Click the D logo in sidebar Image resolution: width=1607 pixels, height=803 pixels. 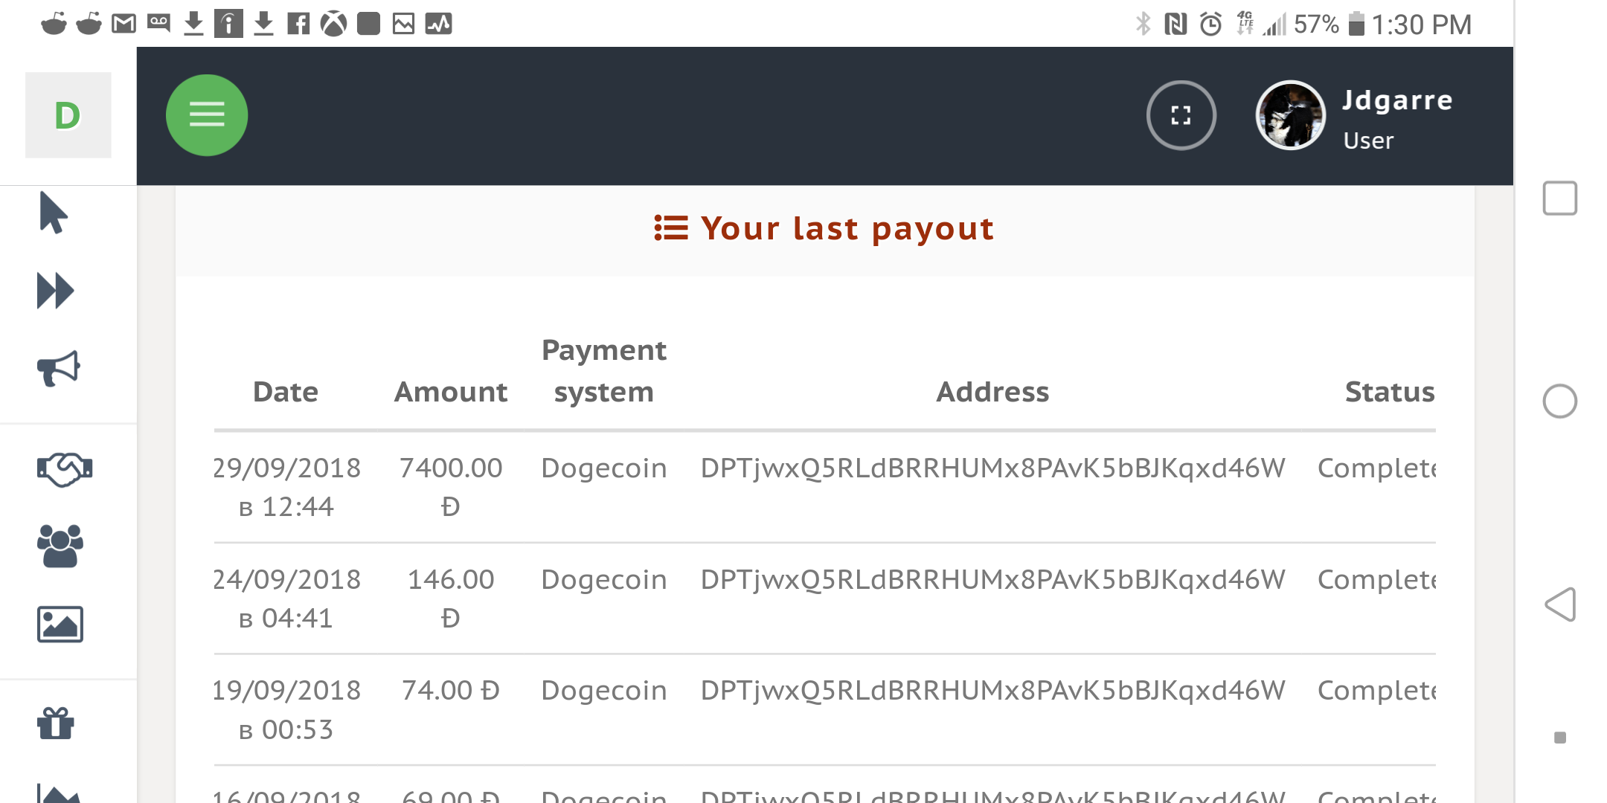[68, 115]
